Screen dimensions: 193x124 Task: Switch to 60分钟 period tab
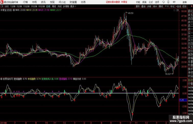[42, 6]
